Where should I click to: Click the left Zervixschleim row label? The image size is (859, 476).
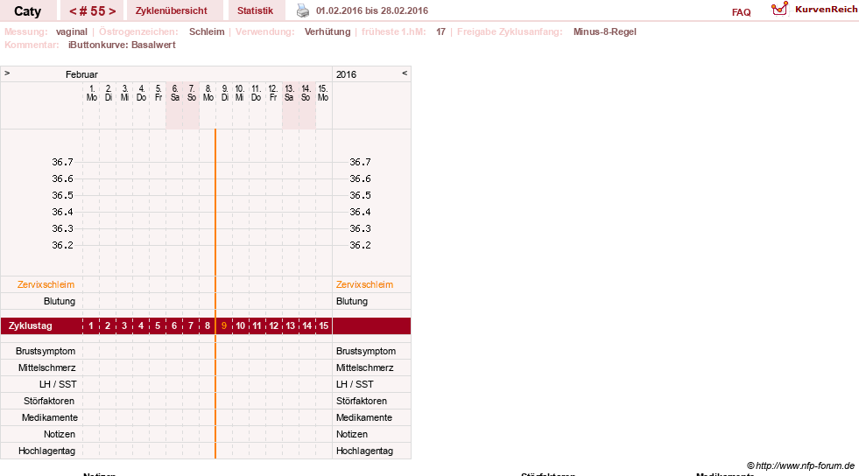[46, 284]
